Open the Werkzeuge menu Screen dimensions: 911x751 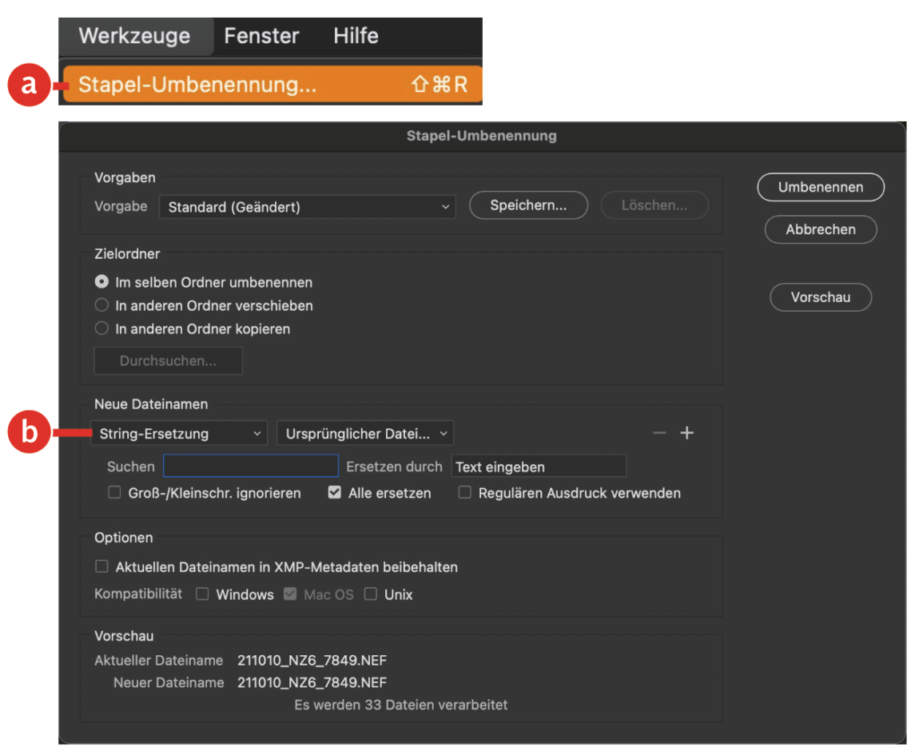[135, 36]
